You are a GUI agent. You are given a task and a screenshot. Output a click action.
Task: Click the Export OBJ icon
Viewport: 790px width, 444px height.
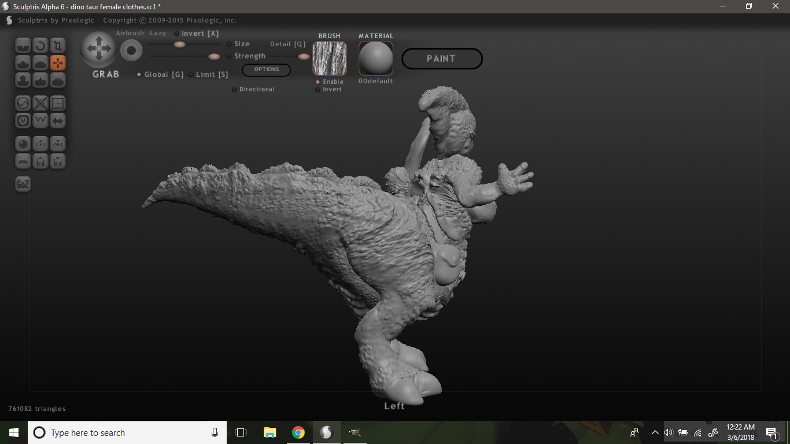(58, 143)
